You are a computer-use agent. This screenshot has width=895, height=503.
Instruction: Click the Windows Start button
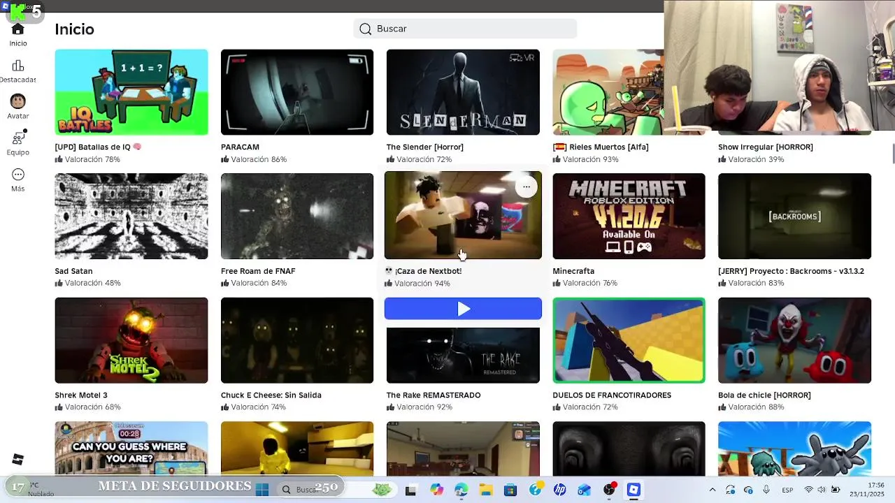262,490
